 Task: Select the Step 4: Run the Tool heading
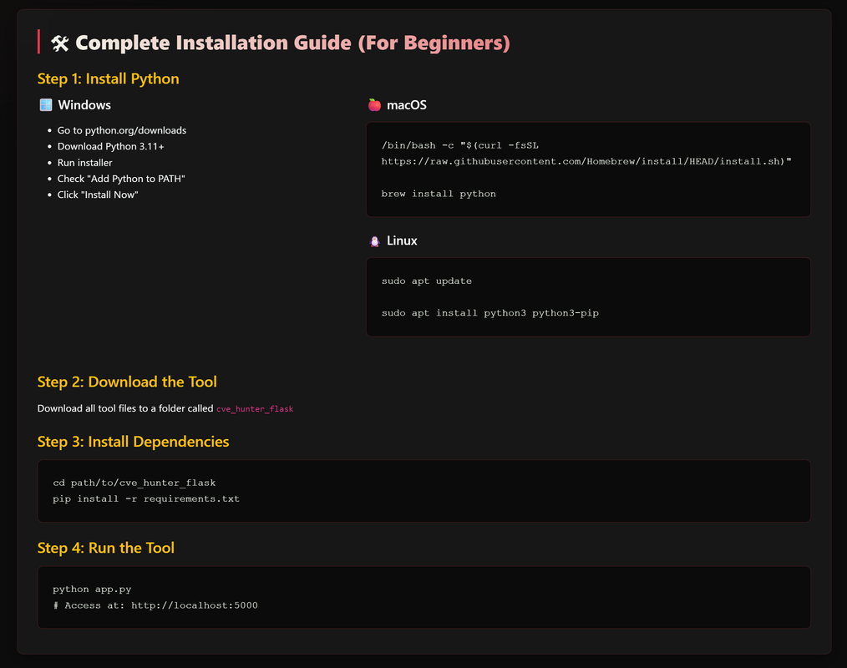click(106, 548)
